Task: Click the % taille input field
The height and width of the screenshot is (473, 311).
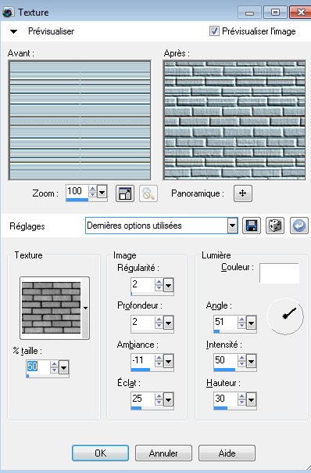Action: [x=38, y=366]
